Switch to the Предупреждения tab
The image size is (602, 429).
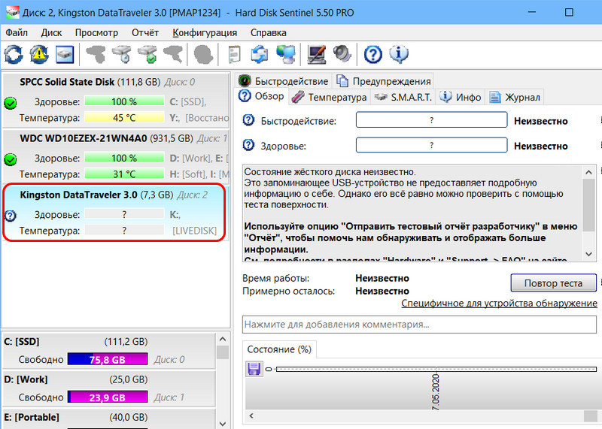[x=384, y=81]
